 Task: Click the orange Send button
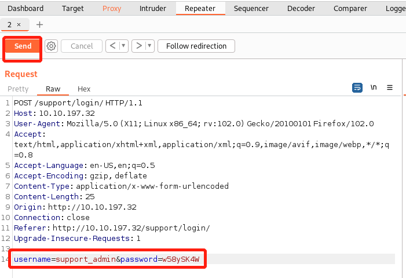[23, 46]
